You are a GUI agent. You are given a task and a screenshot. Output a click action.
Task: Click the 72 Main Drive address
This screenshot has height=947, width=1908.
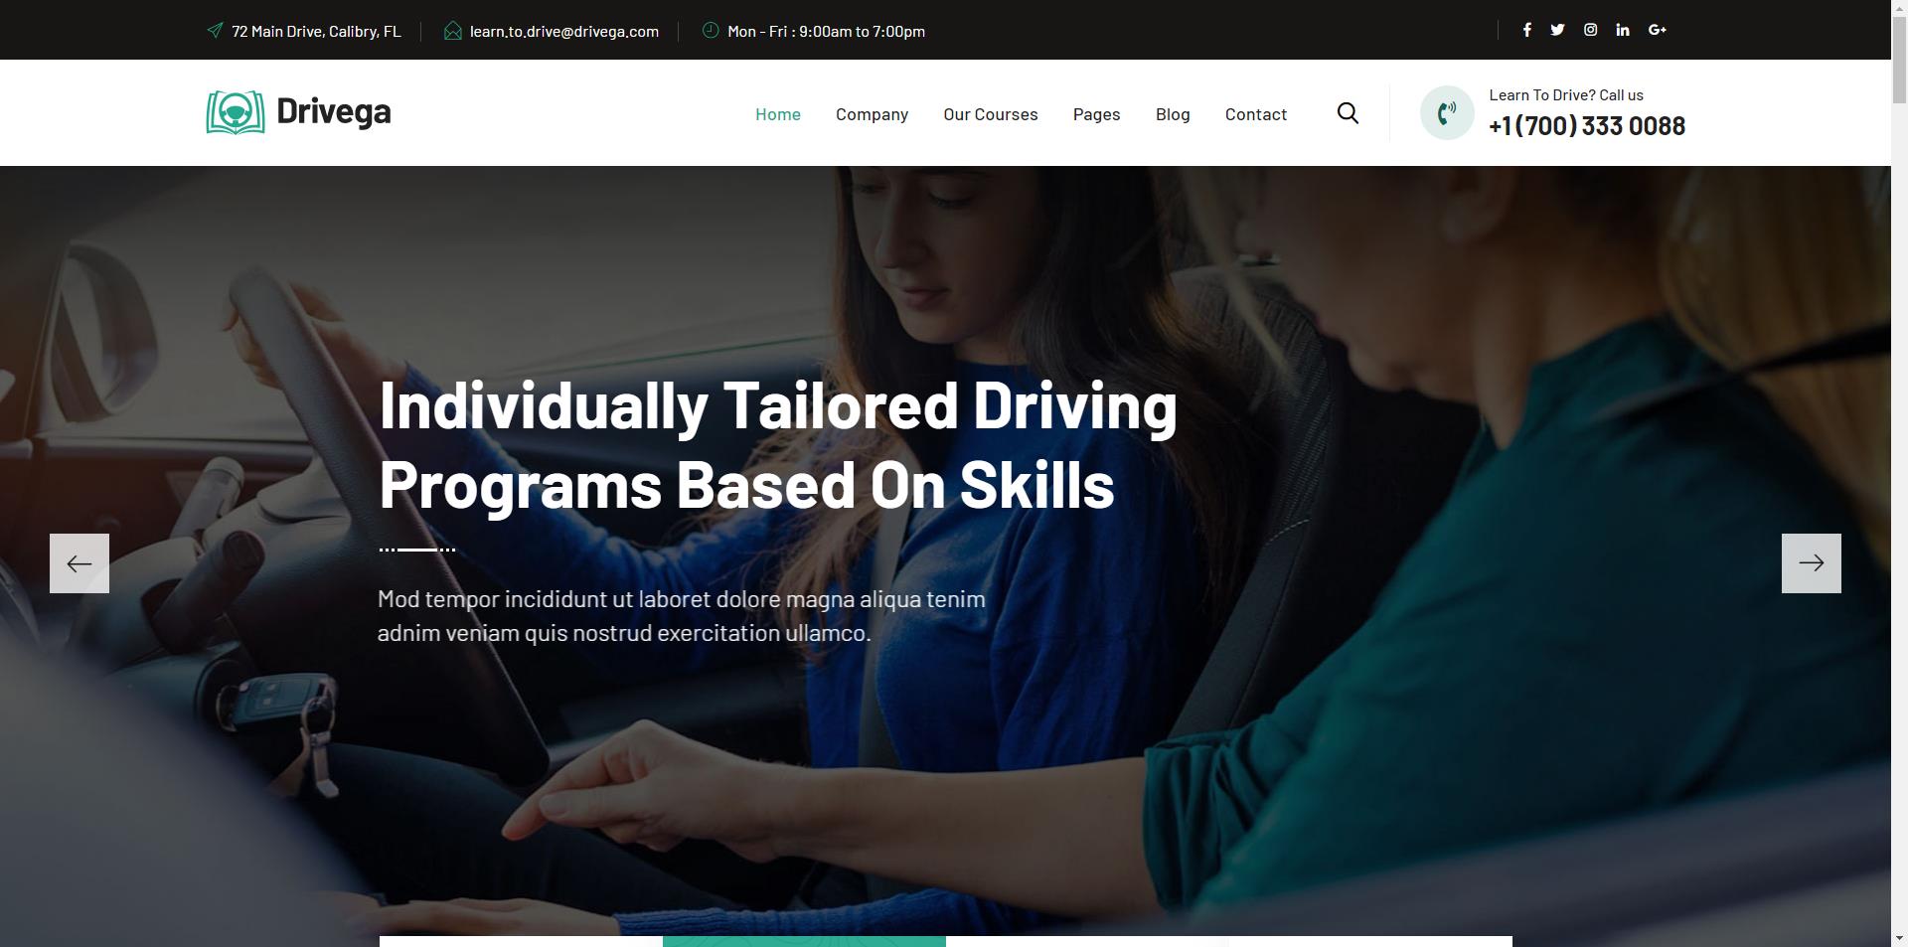[316, 31]
